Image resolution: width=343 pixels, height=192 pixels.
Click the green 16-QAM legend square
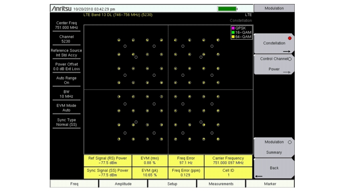click(x=233, y=32)
